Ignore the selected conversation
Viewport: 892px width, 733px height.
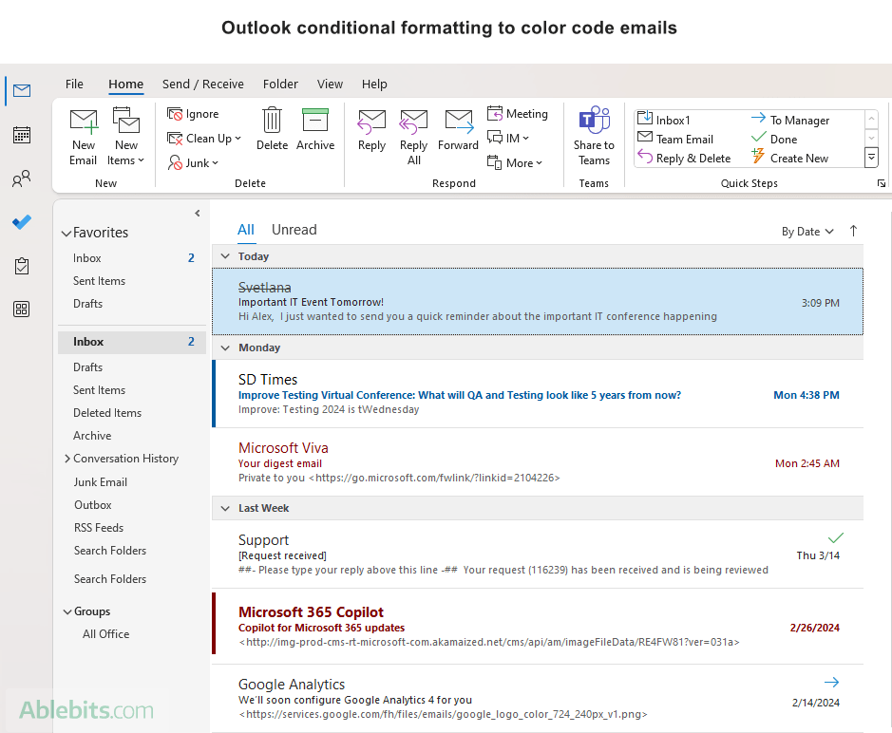pyautogui.click(x=193, y=114)
